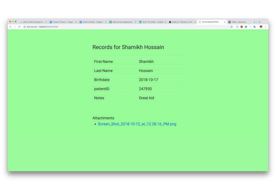This screenshot has height=196, width=276.
Task: Open Chrome's three-dot menu
Action: (x=265, y=27)
